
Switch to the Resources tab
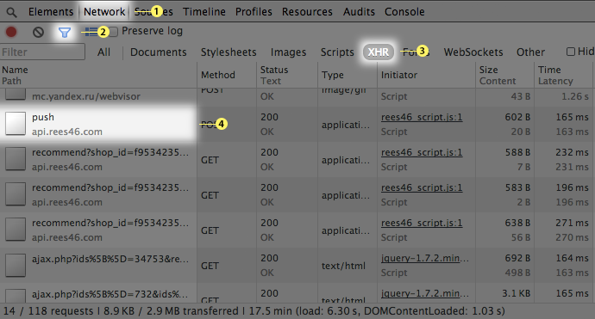(307, 12)
